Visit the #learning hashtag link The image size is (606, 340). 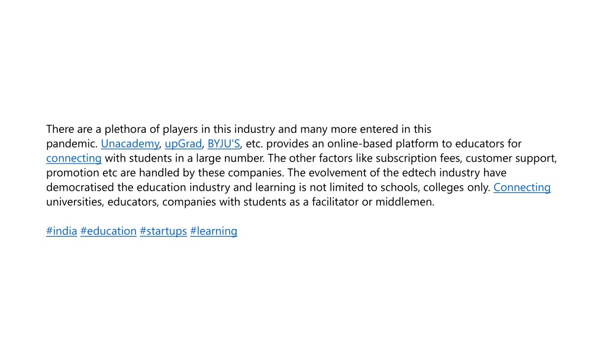(x=213, y=231)
